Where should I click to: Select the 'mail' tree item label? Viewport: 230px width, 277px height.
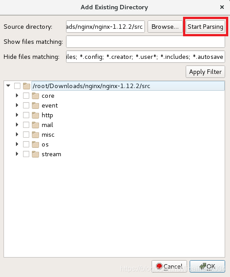point(47,125)
